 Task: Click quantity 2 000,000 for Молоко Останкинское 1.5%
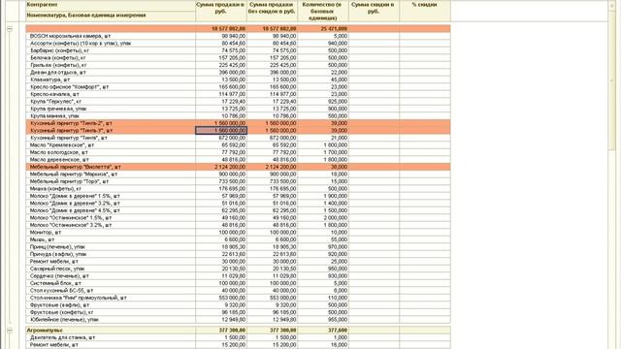click(323, 217)
